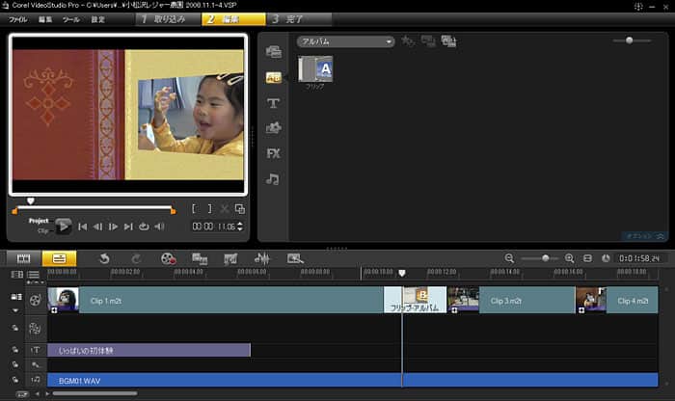Open the Media library panel icon
Screen dimensions: 675x401
tap(273, 52)
